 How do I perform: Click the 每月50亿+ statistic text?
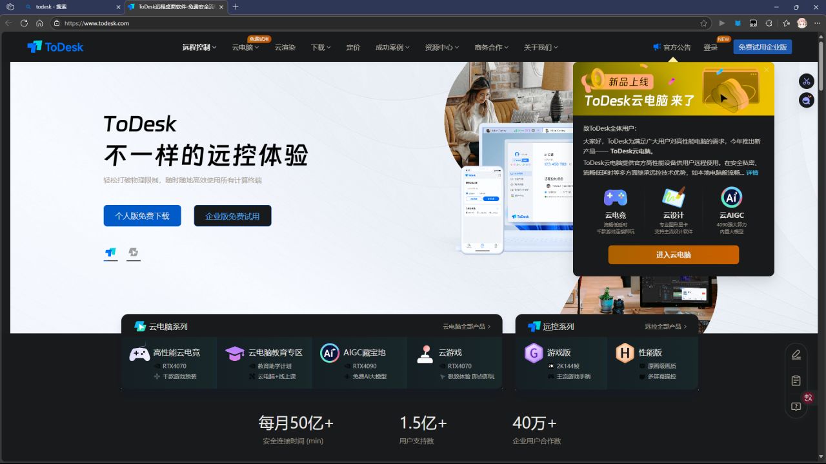[296, 423]
